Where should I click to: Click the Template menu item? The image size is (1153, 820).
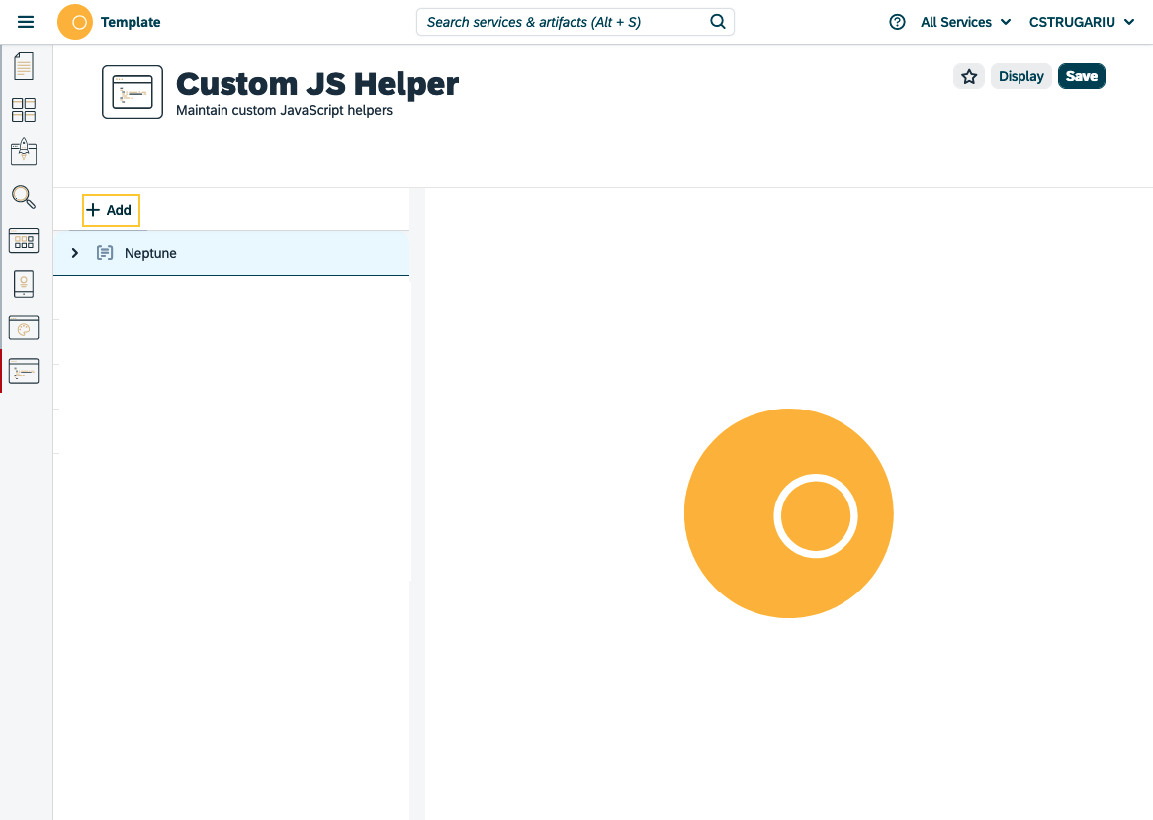(x=131, y=21)
